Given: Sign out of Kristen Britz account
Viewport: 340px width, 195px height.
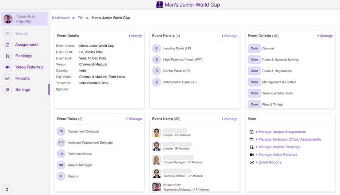Looking at the screenshot, I should [24, 21].
